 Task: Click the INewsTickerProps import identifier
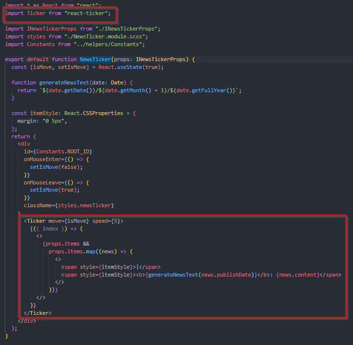(51, 29)
